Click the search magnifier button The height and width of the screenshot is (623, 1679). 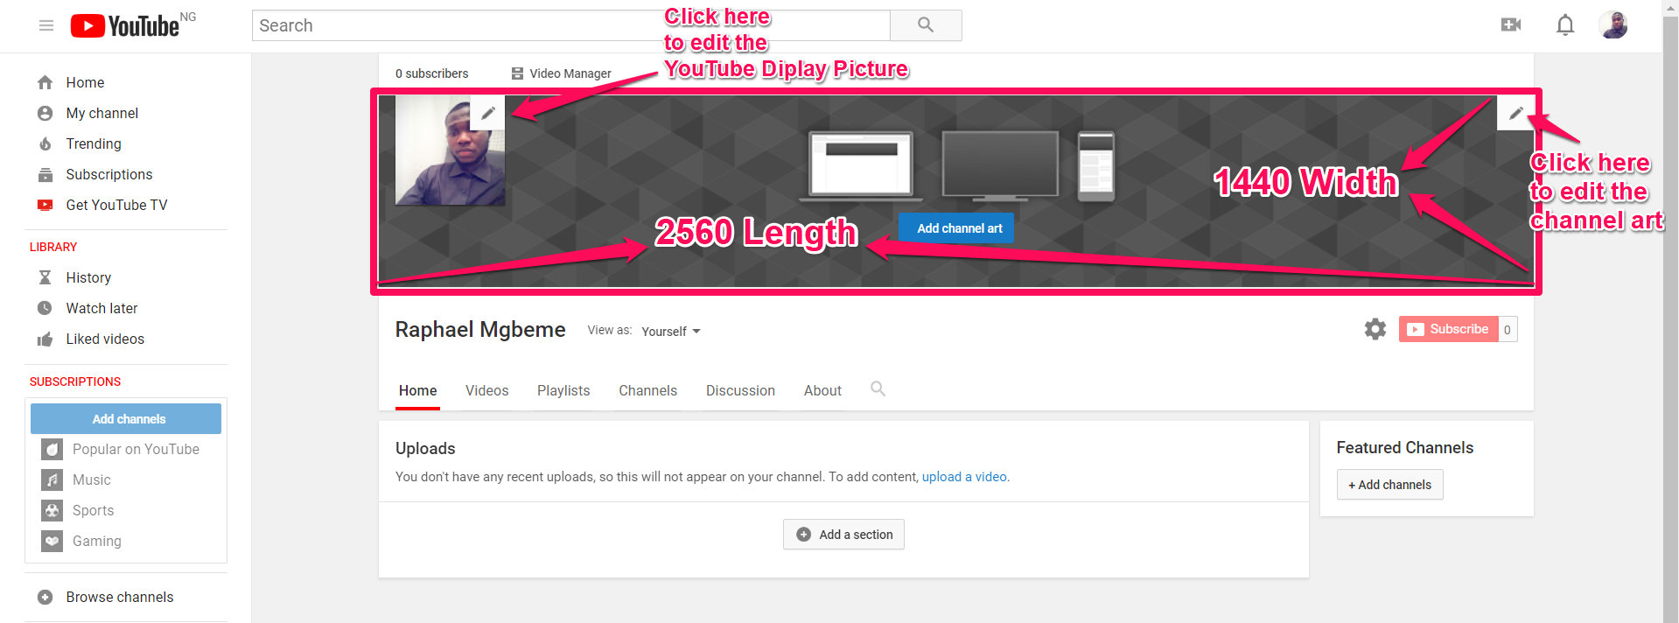coord(926,25)
